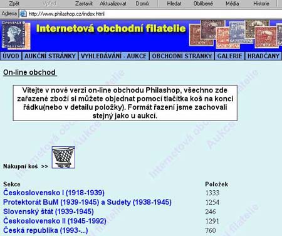This screenshot has width=282, height=236.
Task: Stop loading with the Zastavit button
Action: (x=84, y=4)
